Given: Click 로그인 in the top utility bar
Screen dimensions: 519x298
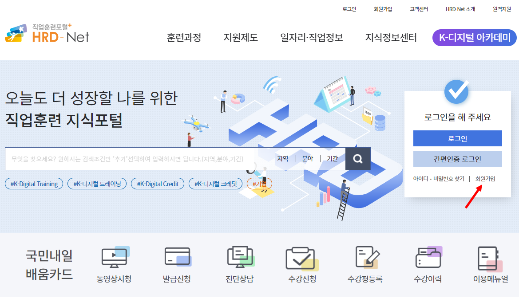Looking at the screenshot, I should pos(349,9).
